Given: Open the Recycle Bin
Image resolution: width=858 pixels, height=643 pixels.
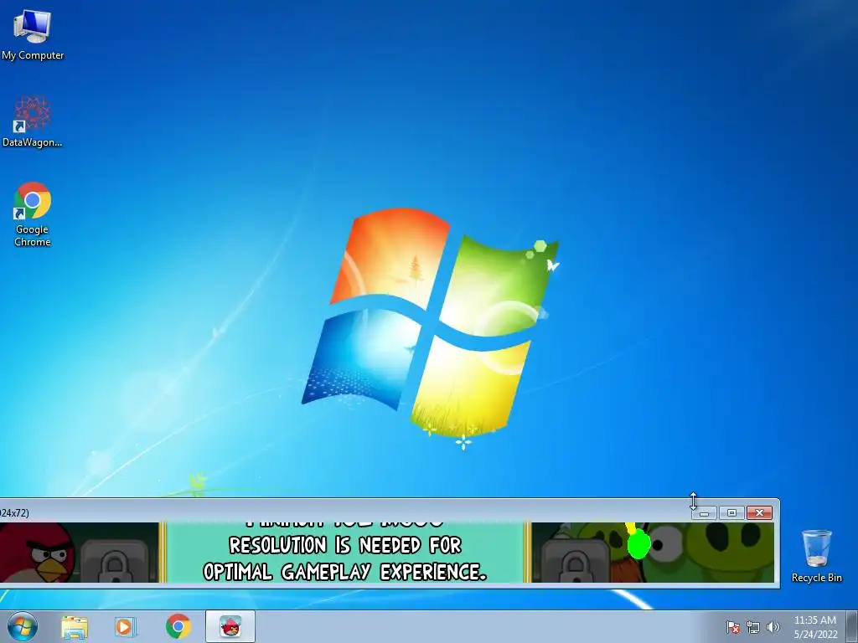Looking at the screenshot, I should [816, 556].
